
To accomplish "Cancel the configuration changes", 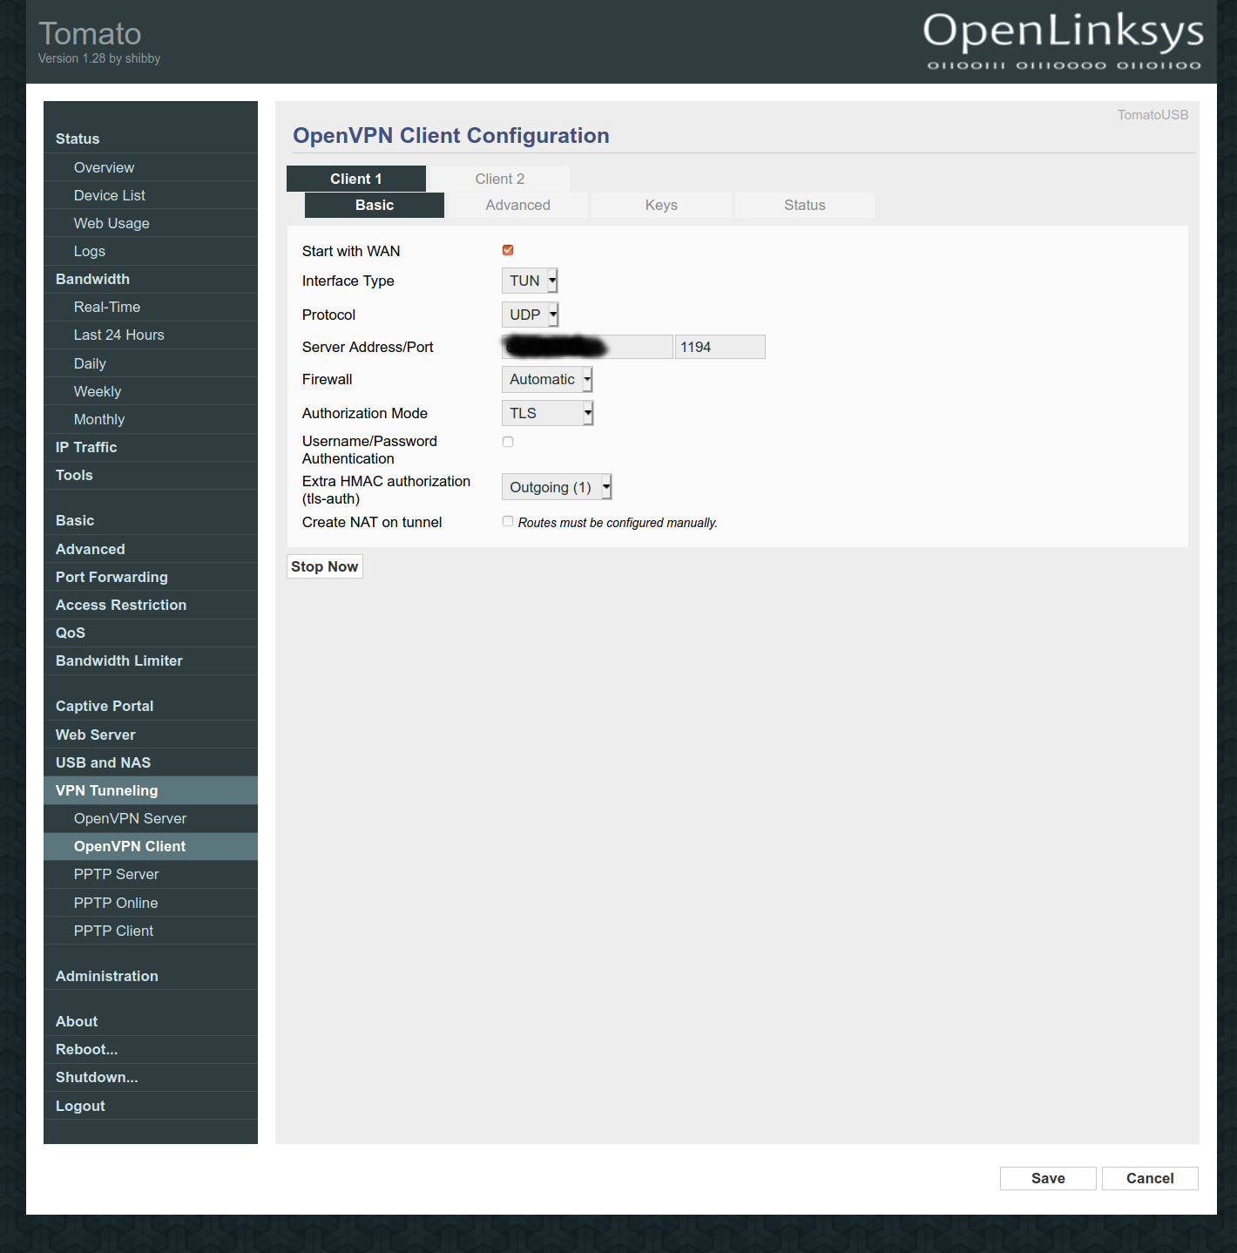I will coord(1149,1178).
